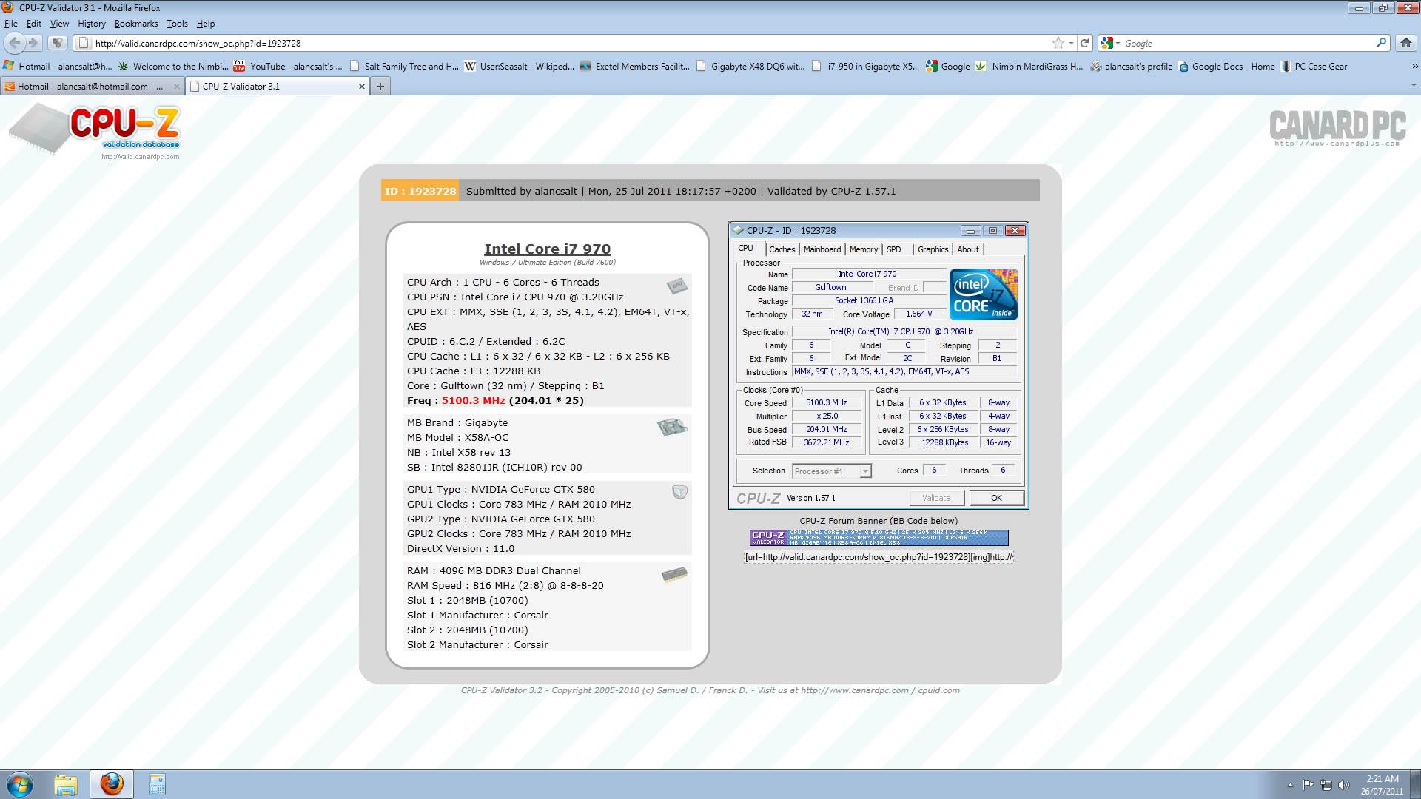The height and width of the screenshot is (799, 1421).
Task: Open the Gigabyte X48 DQ6 bookmark
Action: pyautogui.click(x=750, y=66)
